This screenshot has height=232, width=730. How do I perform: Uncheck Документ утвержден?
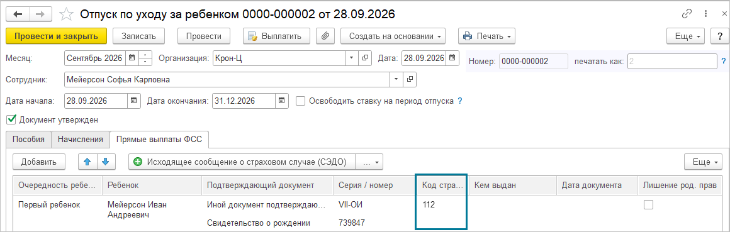(11, 120)
